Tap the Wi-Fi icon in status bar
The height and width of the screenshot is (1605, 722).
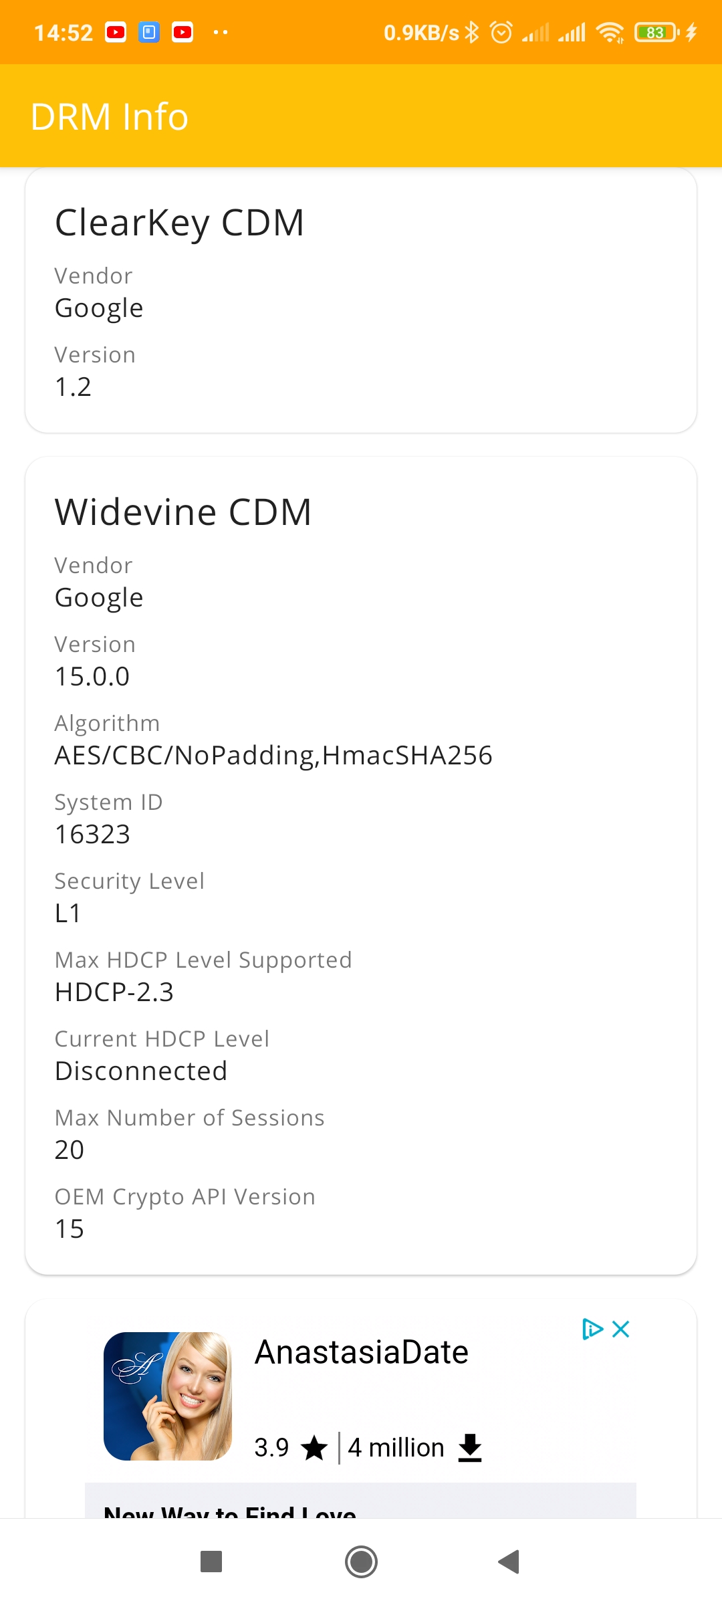pos(610,32)
